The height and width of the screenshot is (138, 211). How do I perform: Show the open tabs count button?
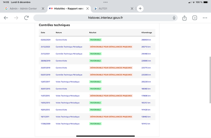tap(195, 18)
